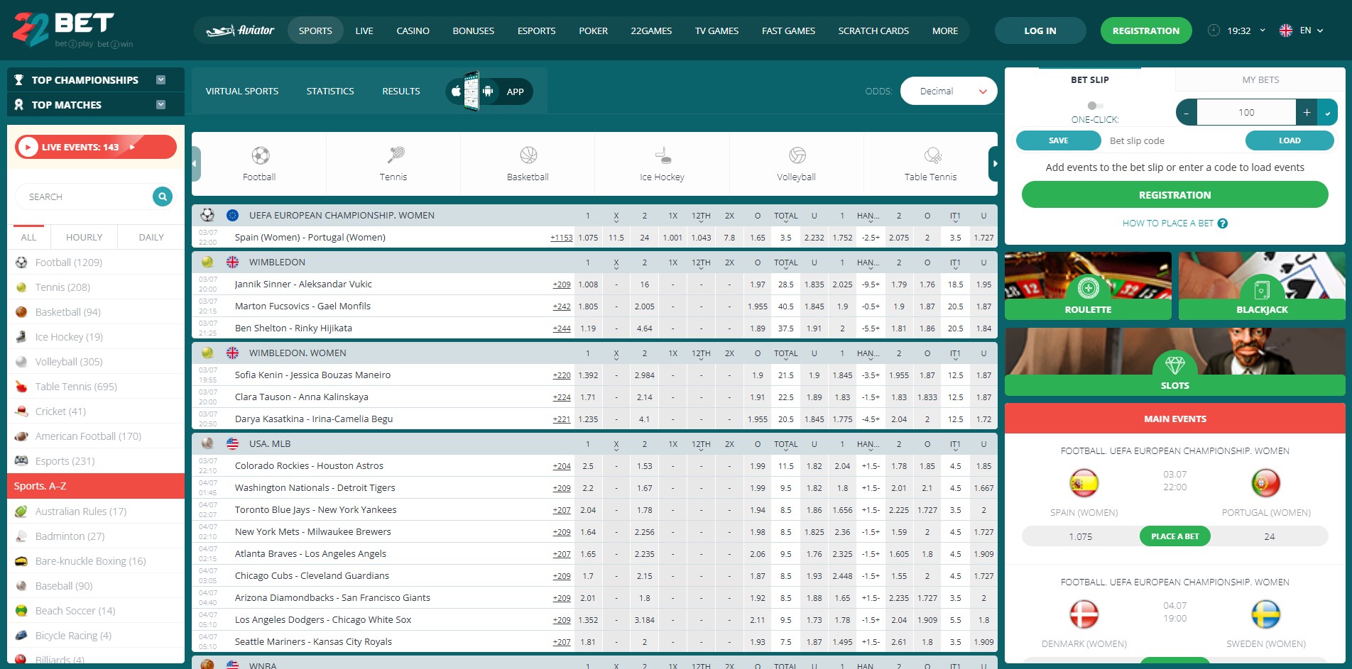Click the UK flag language icon
Image resolution: width=1352 pixels, height=669 pixels.
(x=1286, y=31)
